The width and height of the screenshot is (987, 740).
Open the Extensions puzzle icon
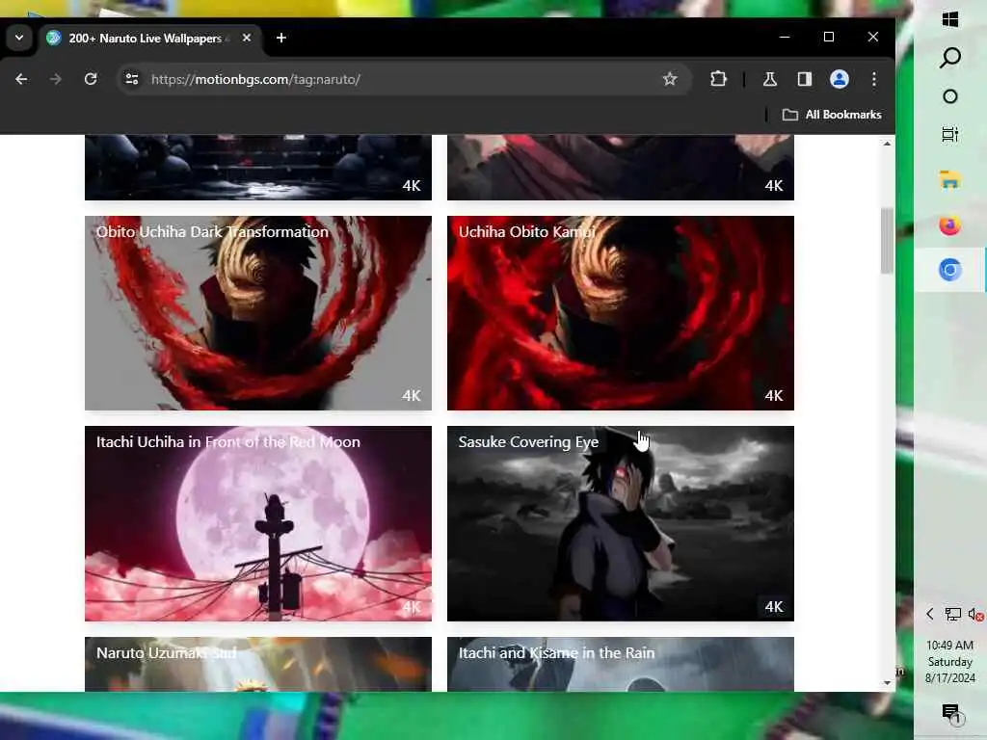718,79
